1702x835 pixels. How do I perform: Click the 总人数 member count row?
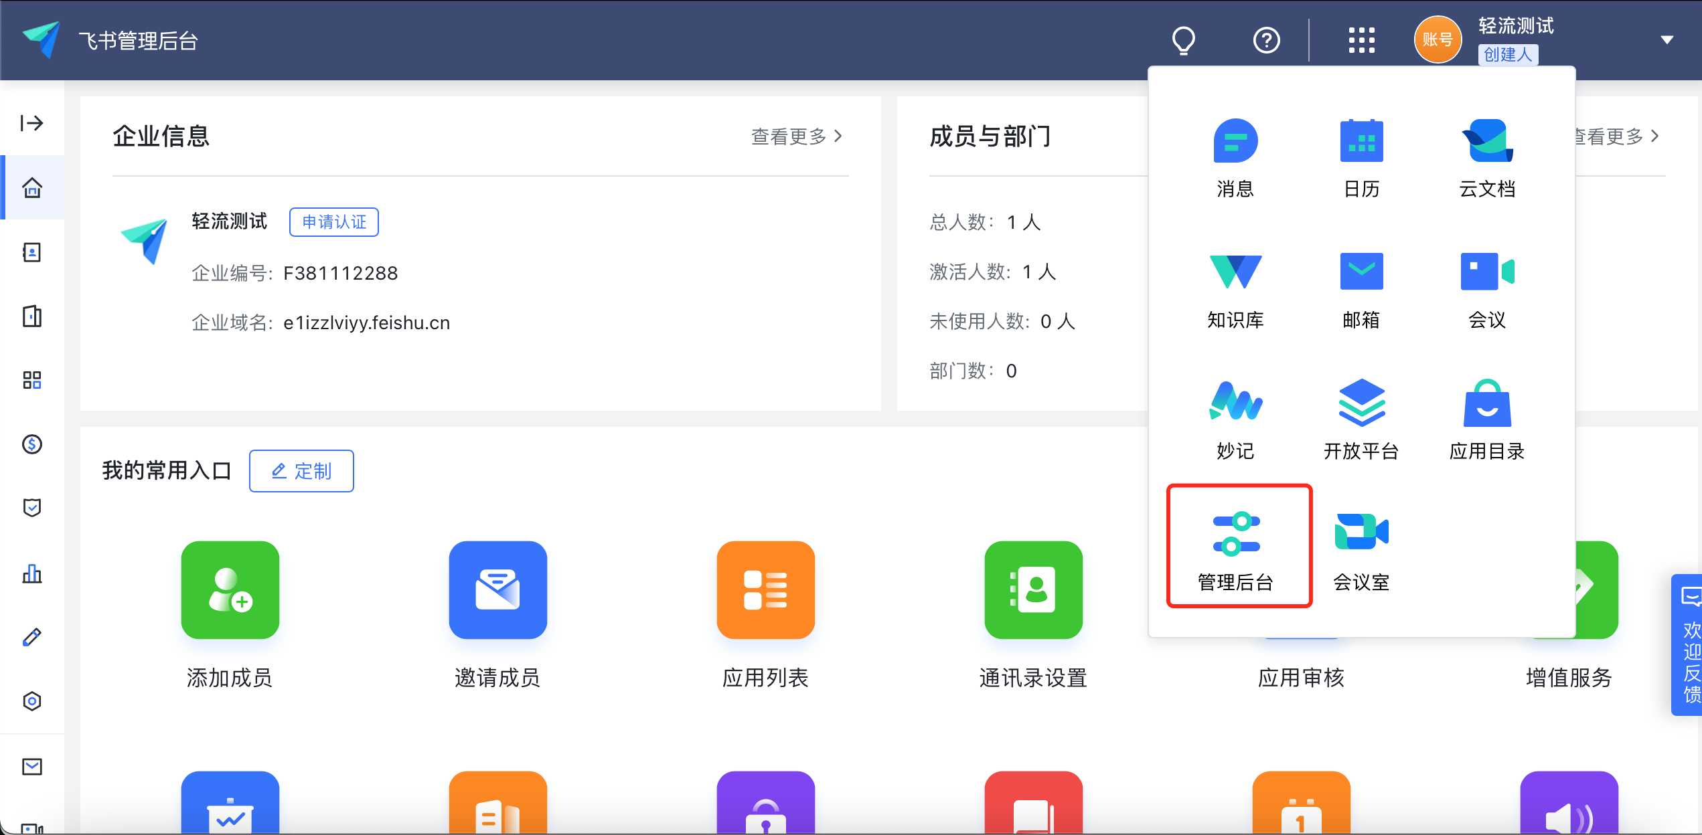(x=985, y=222)
